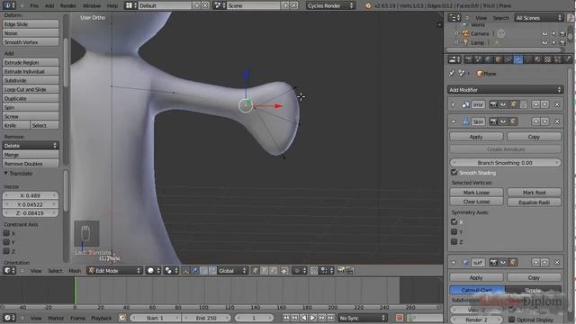576x324 pixels.
Task: Adjust the Branch Smoothing slider
Action: tap(506, 163)
